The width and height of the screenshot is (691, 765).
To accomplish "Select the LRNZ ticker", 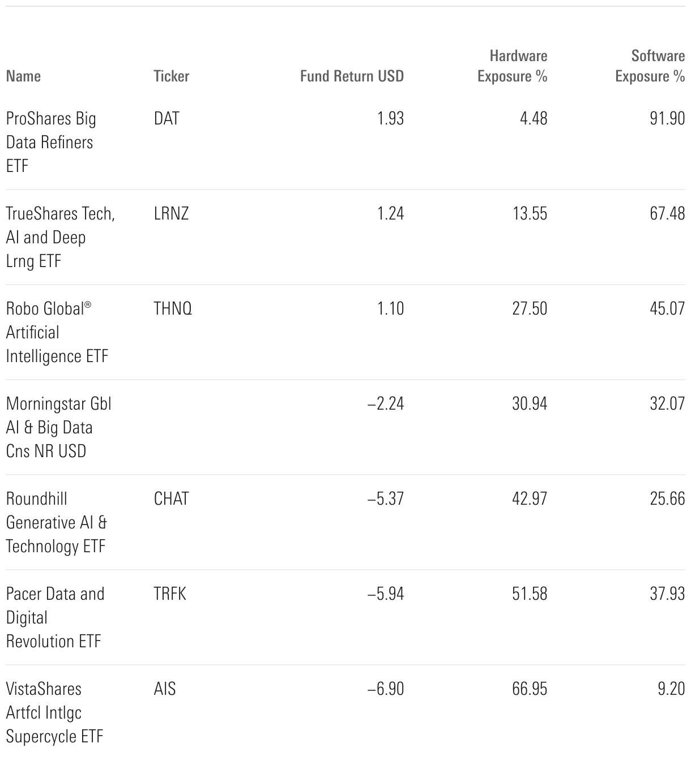I will tap(171, 213).
